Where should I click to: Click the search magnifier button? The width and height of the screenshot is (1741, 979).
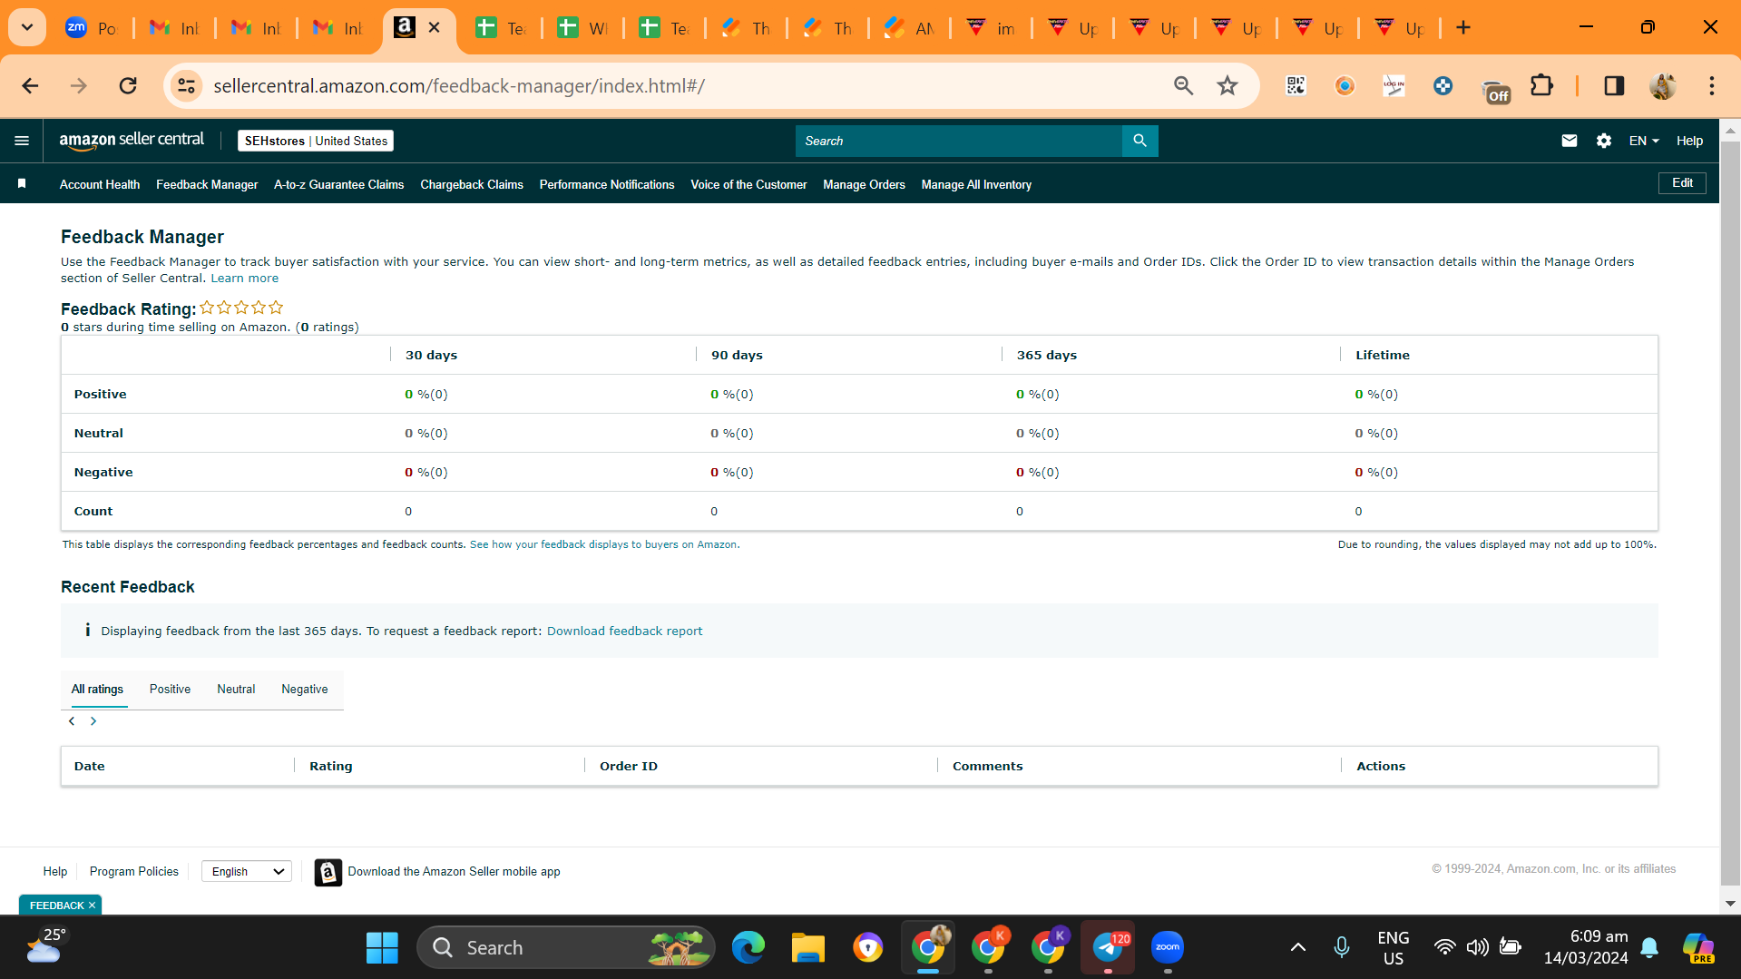click(1139, 141)
